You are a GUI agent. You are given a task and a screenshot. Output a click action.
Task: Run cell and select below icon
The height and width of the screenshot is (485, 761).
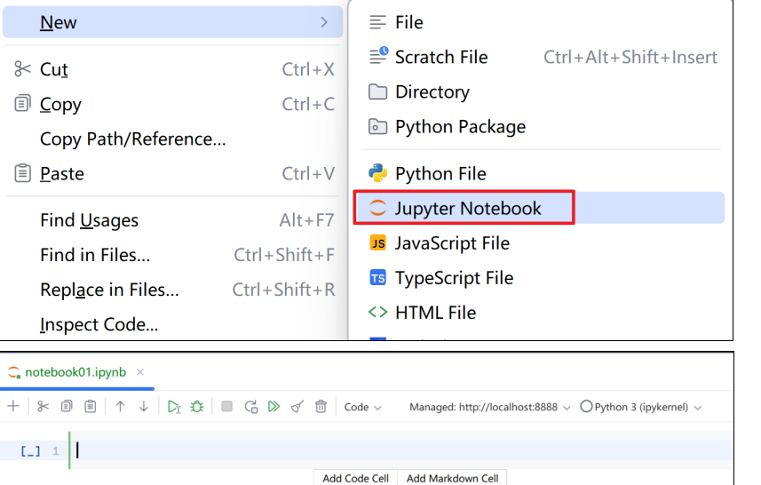point(174,406)
